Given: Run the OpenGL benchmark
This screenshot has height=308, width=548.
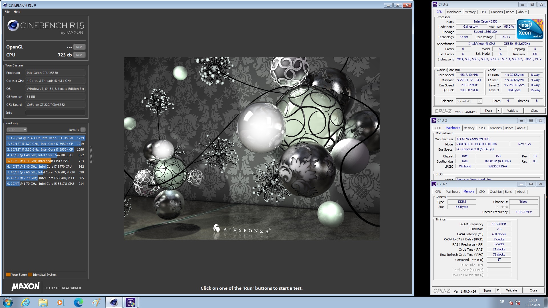Looking at the screenshot, I should [79, 47].
